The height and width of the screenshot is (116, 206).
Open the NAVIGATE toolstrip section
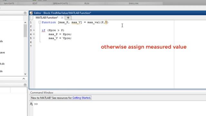point(9,4)
